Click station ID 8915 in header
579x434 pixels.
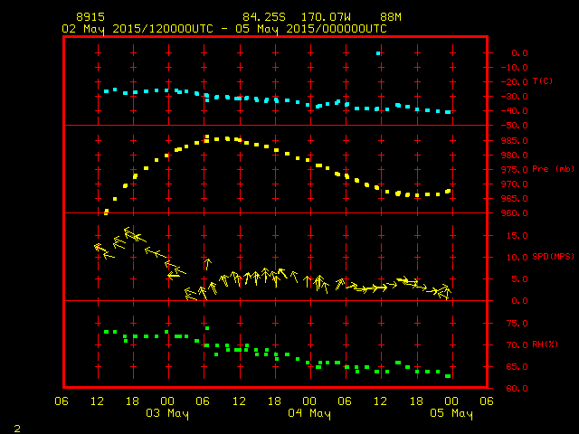click(90, 17)
